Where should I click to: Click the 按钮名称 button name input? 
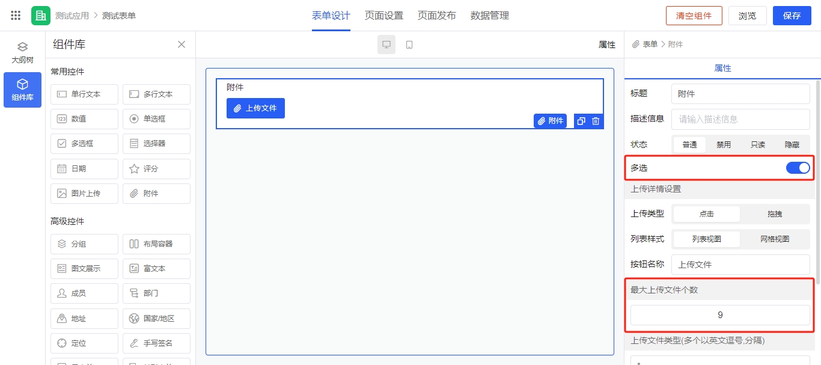(x=740, y=265)
